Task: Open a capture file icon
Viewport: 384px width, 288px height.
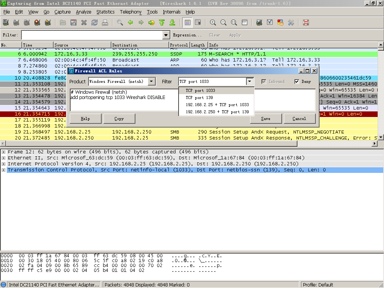Action: point(63,23)
